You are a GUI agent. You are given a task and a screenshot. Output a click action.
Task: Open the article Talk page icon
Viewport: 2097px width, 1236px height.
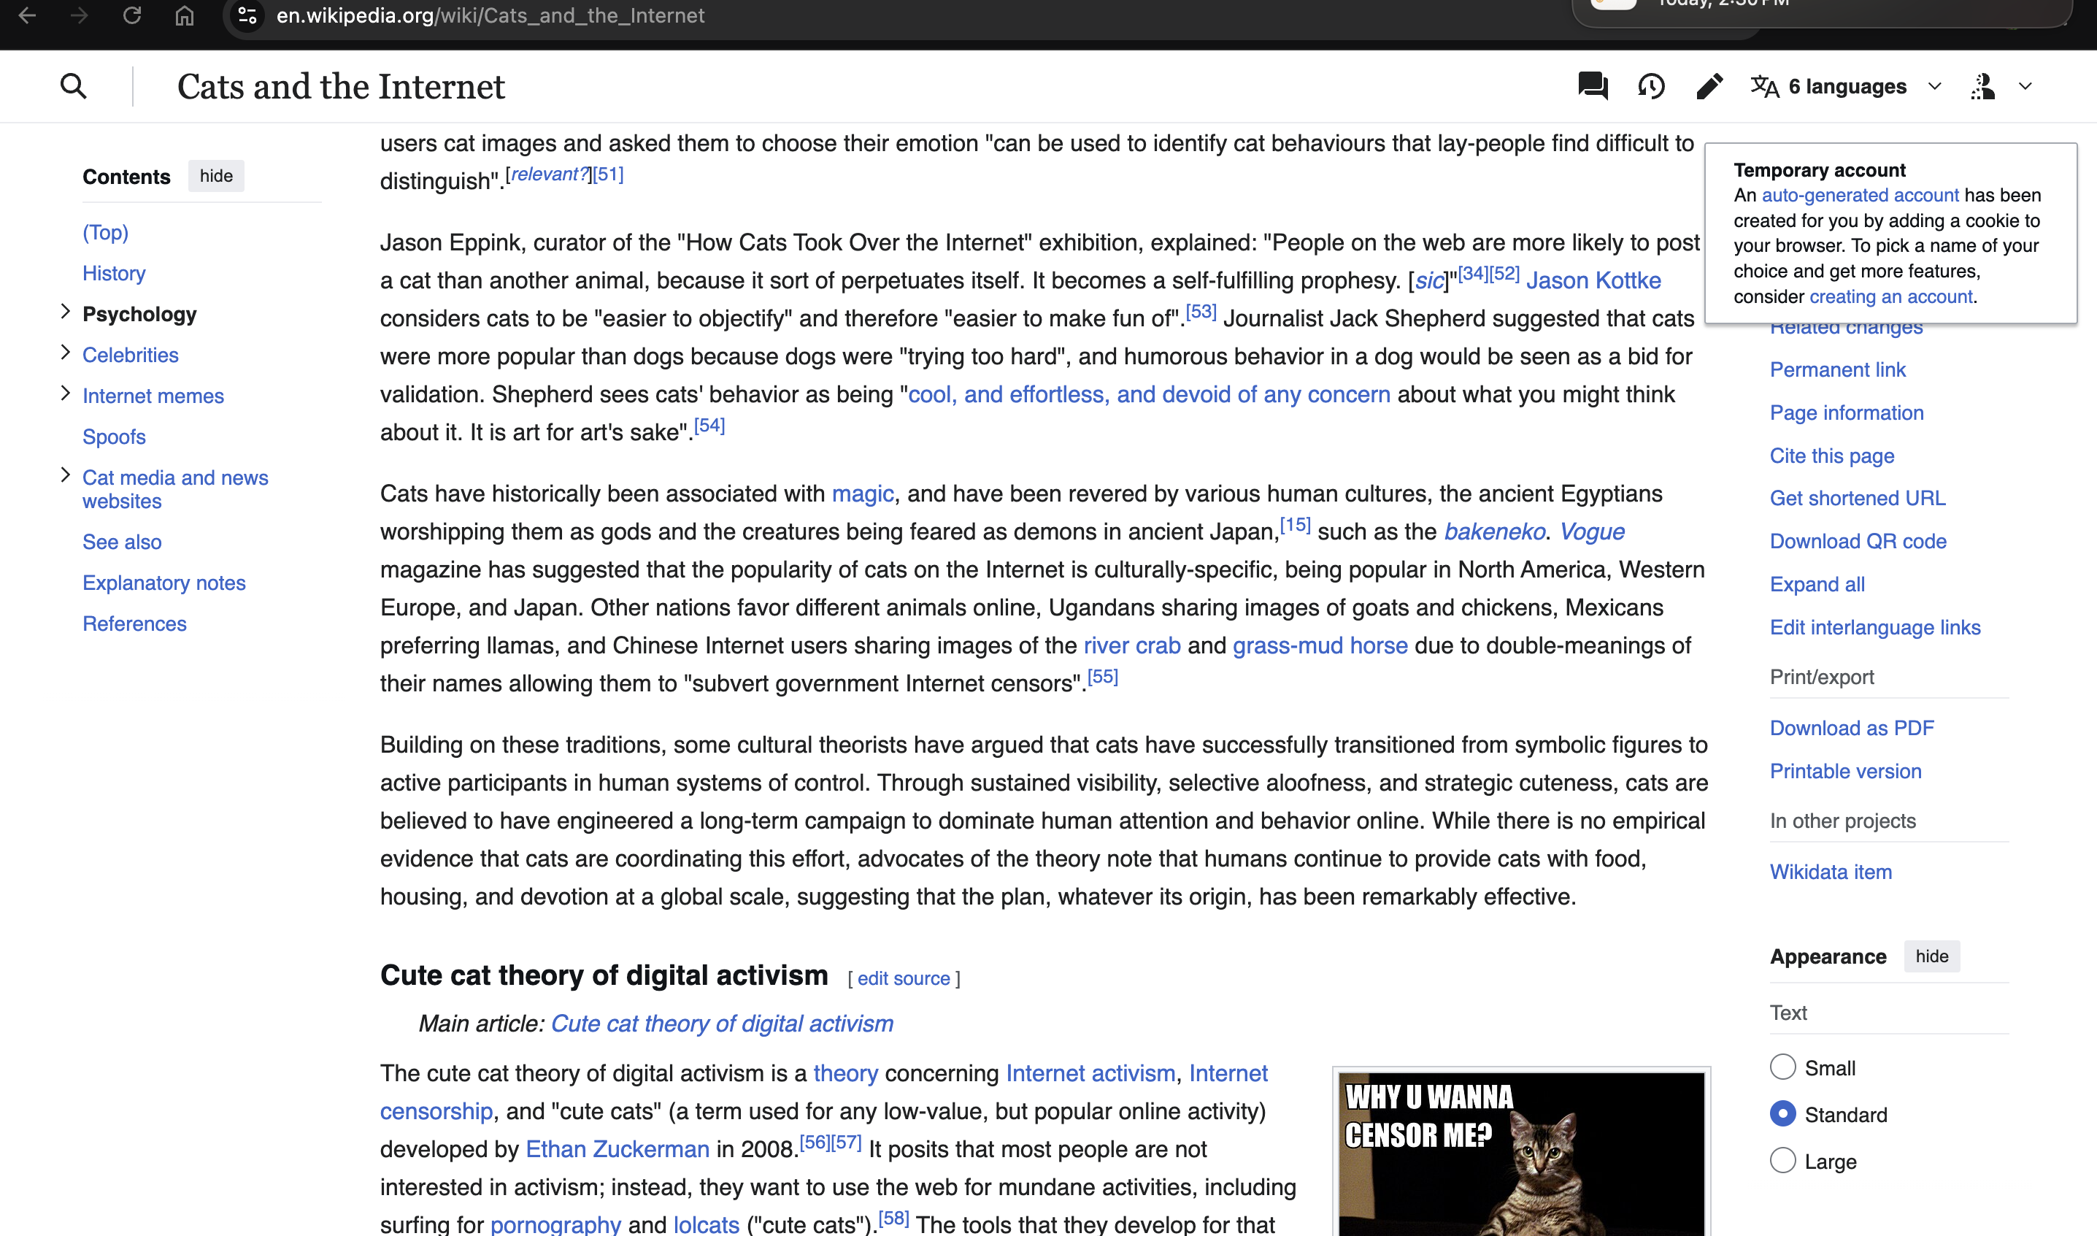pos(1593,86)
